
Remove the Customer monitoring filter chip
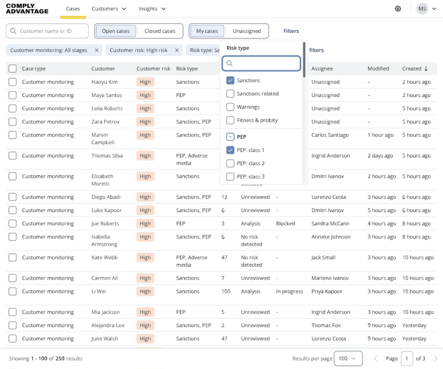click(x=96, y=50)
